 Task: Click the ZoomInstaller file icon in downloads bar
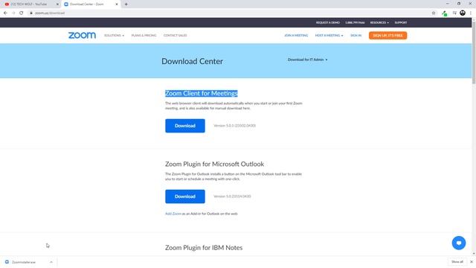(x=7, y=262)
